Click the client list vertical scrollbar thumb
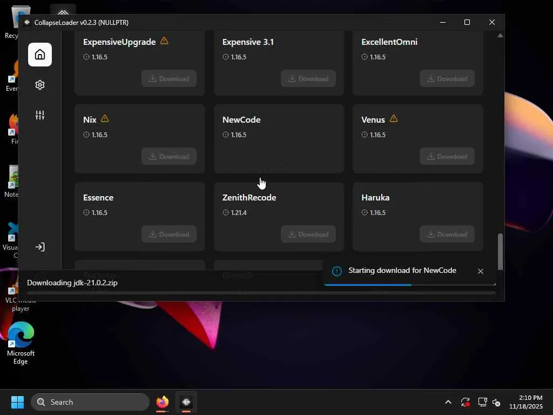This screenshot has width=553, height=415. (500, 252)
